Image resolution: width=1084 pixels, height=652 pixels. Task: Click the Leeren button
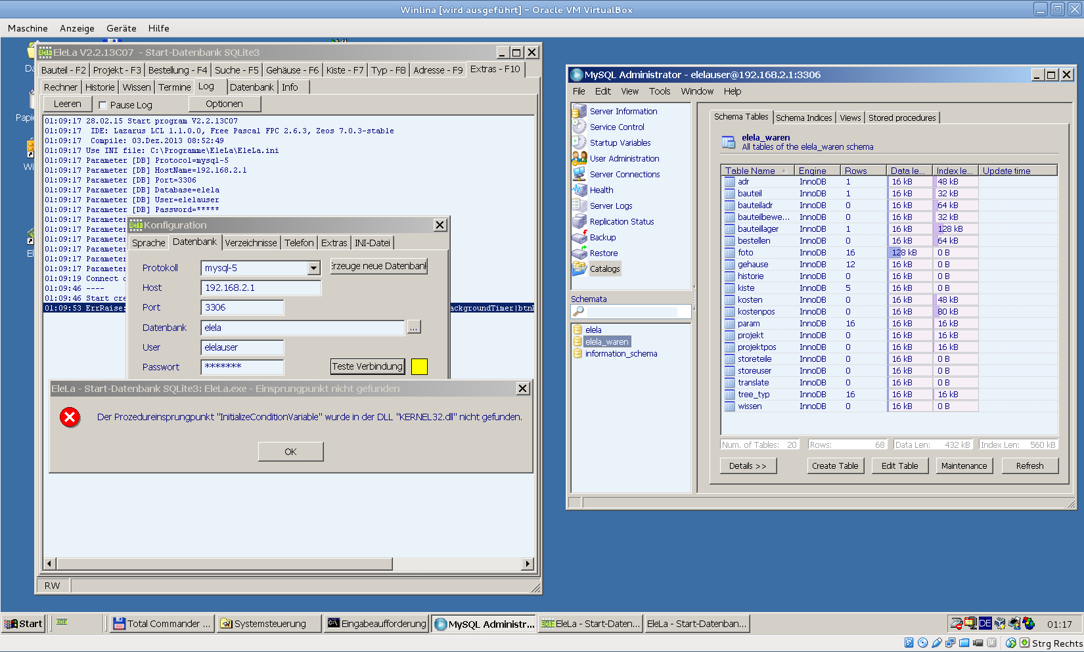[x=68, y=104]
